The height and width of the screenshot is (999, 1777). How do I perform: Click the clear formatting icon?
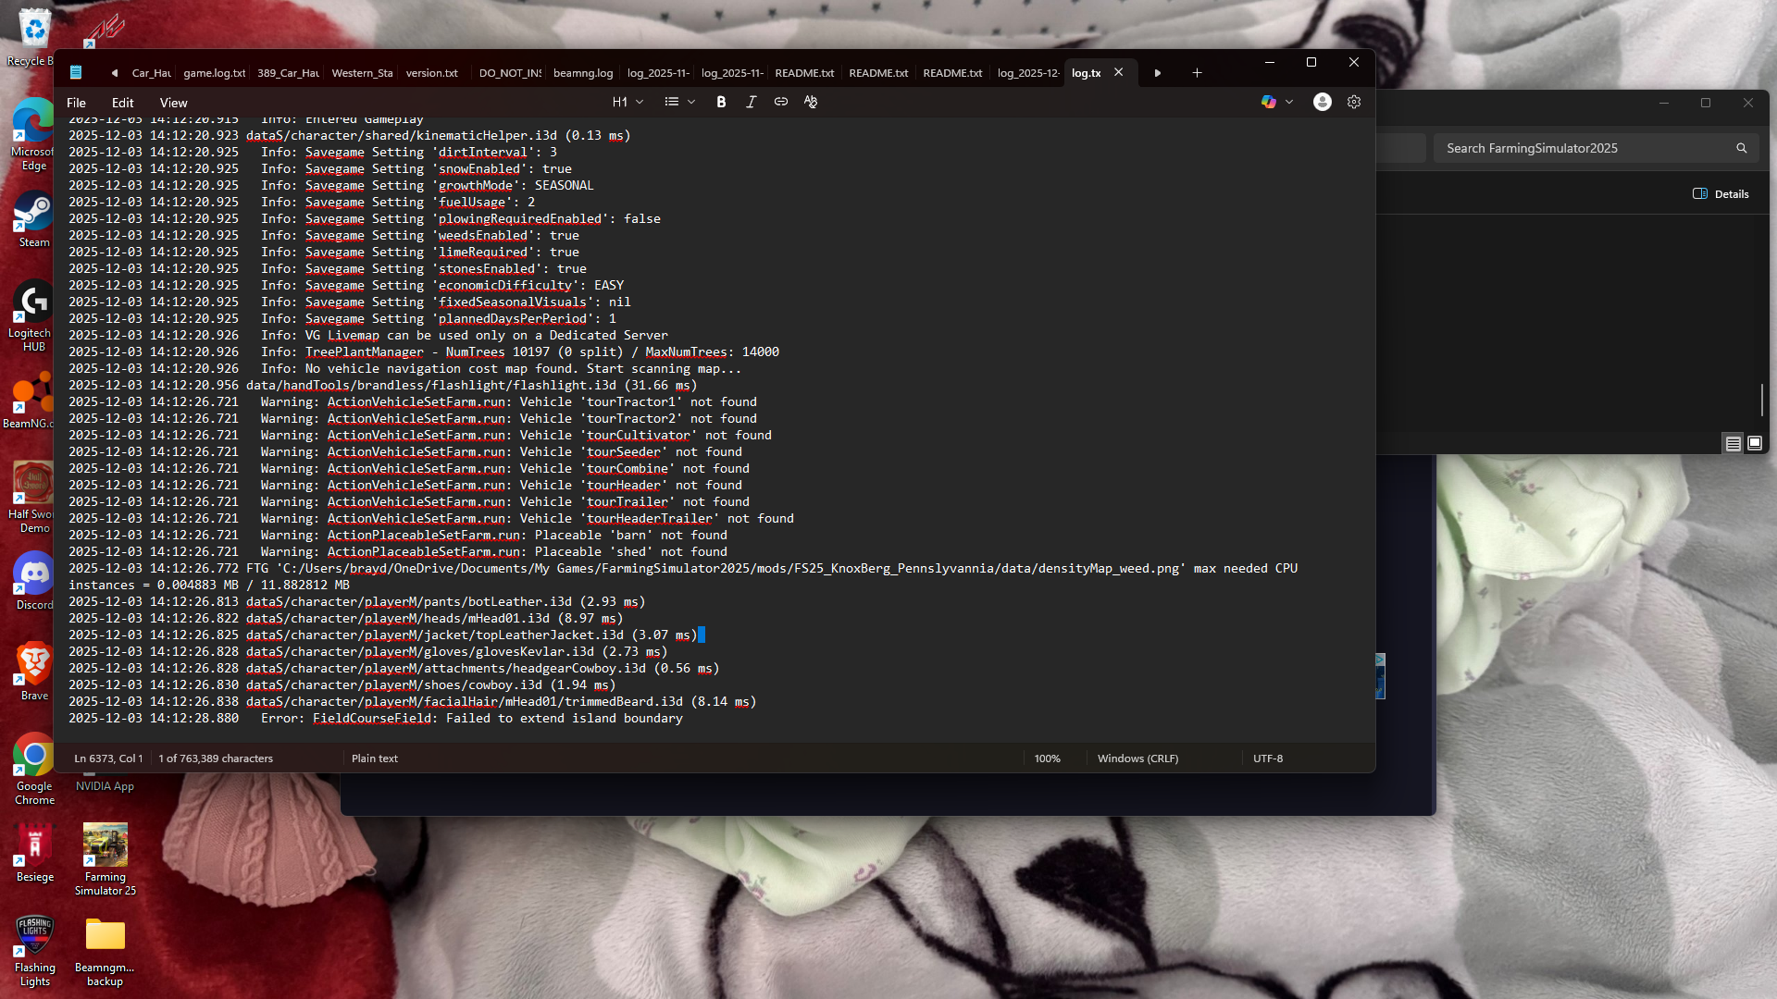(811, 102)
